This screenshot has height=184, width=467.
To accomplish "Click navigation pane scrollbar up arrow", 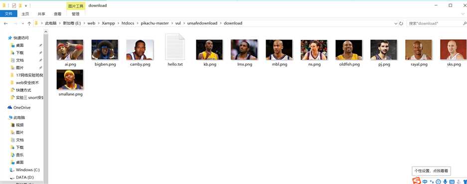I will click(x=46, y=31).
